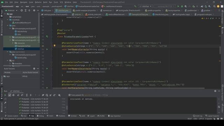Open the Refactor menu
The image size is (224, 126).
coord(38,2)
